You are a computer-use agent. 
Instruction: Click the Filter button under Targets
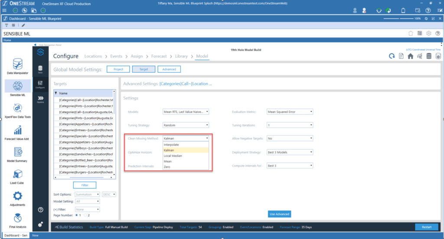coord(85,185)
